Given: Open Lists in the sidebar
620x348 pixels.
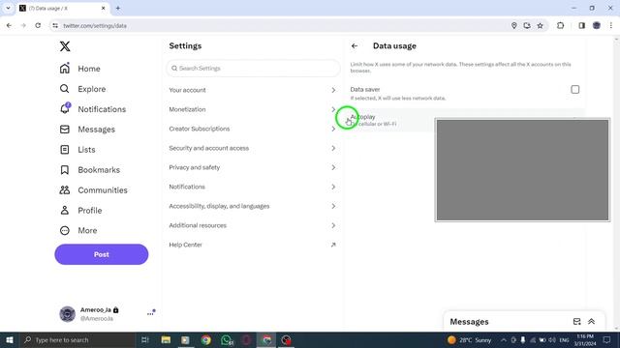Looking at the screenshot, I should (77, 150).
